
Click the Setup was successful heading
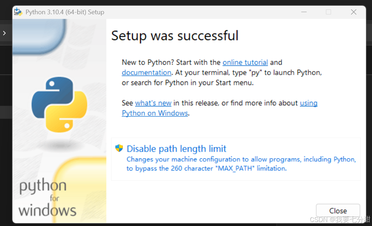coord(175,36)
